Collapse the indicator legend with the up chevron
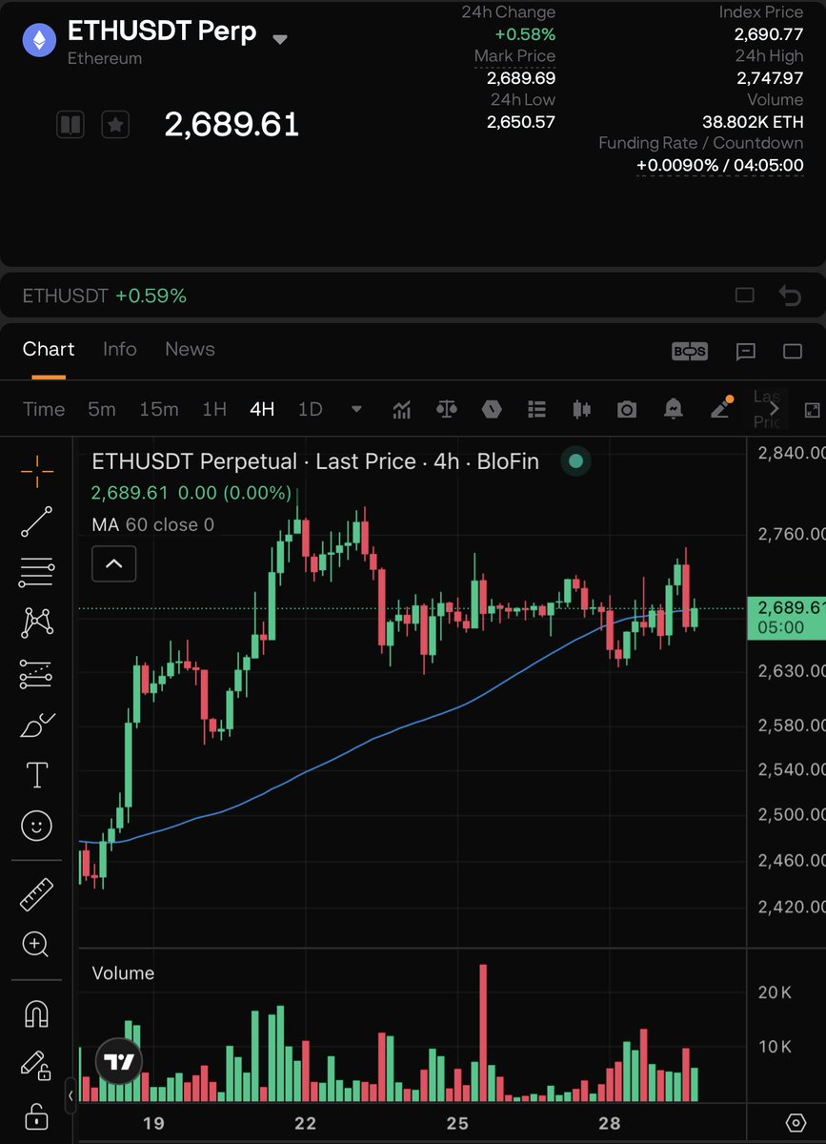This screenshot has width=826, height=1144. point(113,563)
